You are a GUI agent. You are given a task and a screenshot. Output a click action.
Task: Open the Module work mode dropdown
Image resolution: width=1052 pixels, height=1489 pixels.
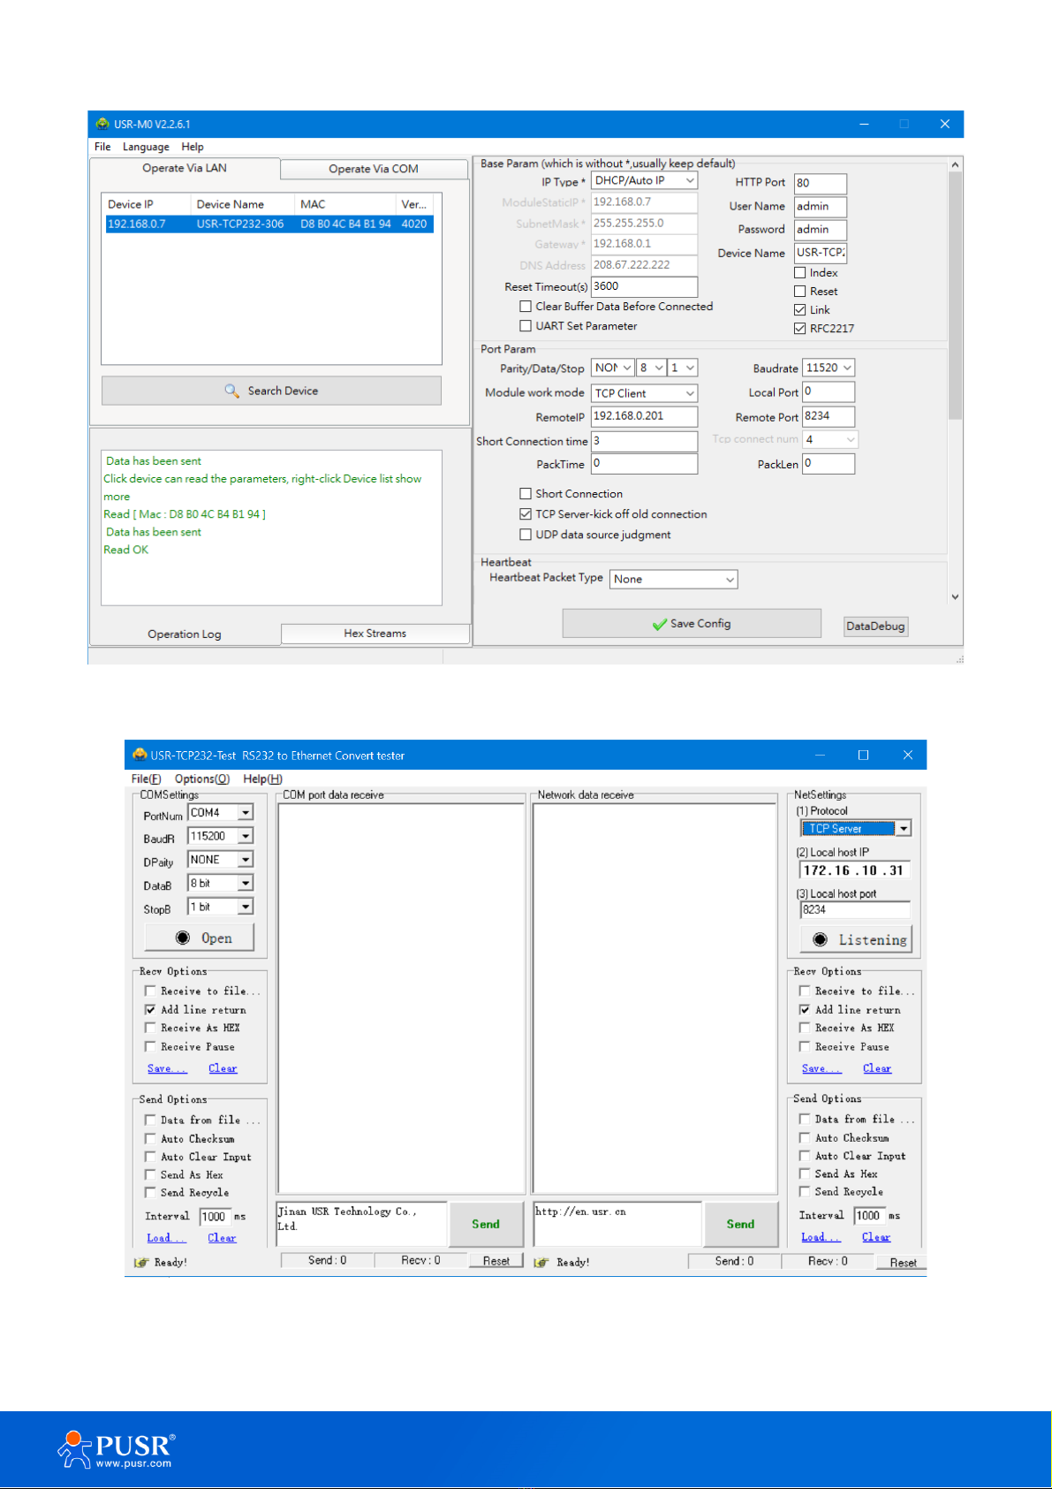[x=645, y=393]
